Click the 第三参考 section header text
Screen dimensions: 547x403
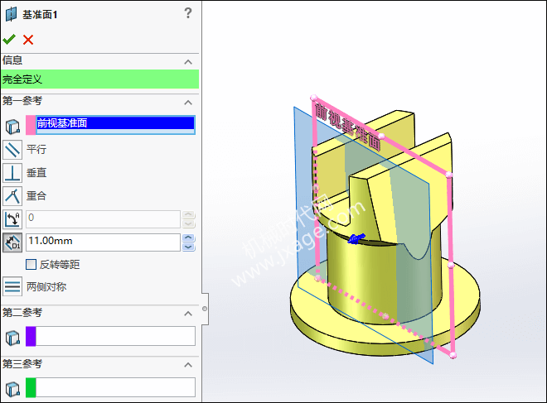tap(22, 363)
